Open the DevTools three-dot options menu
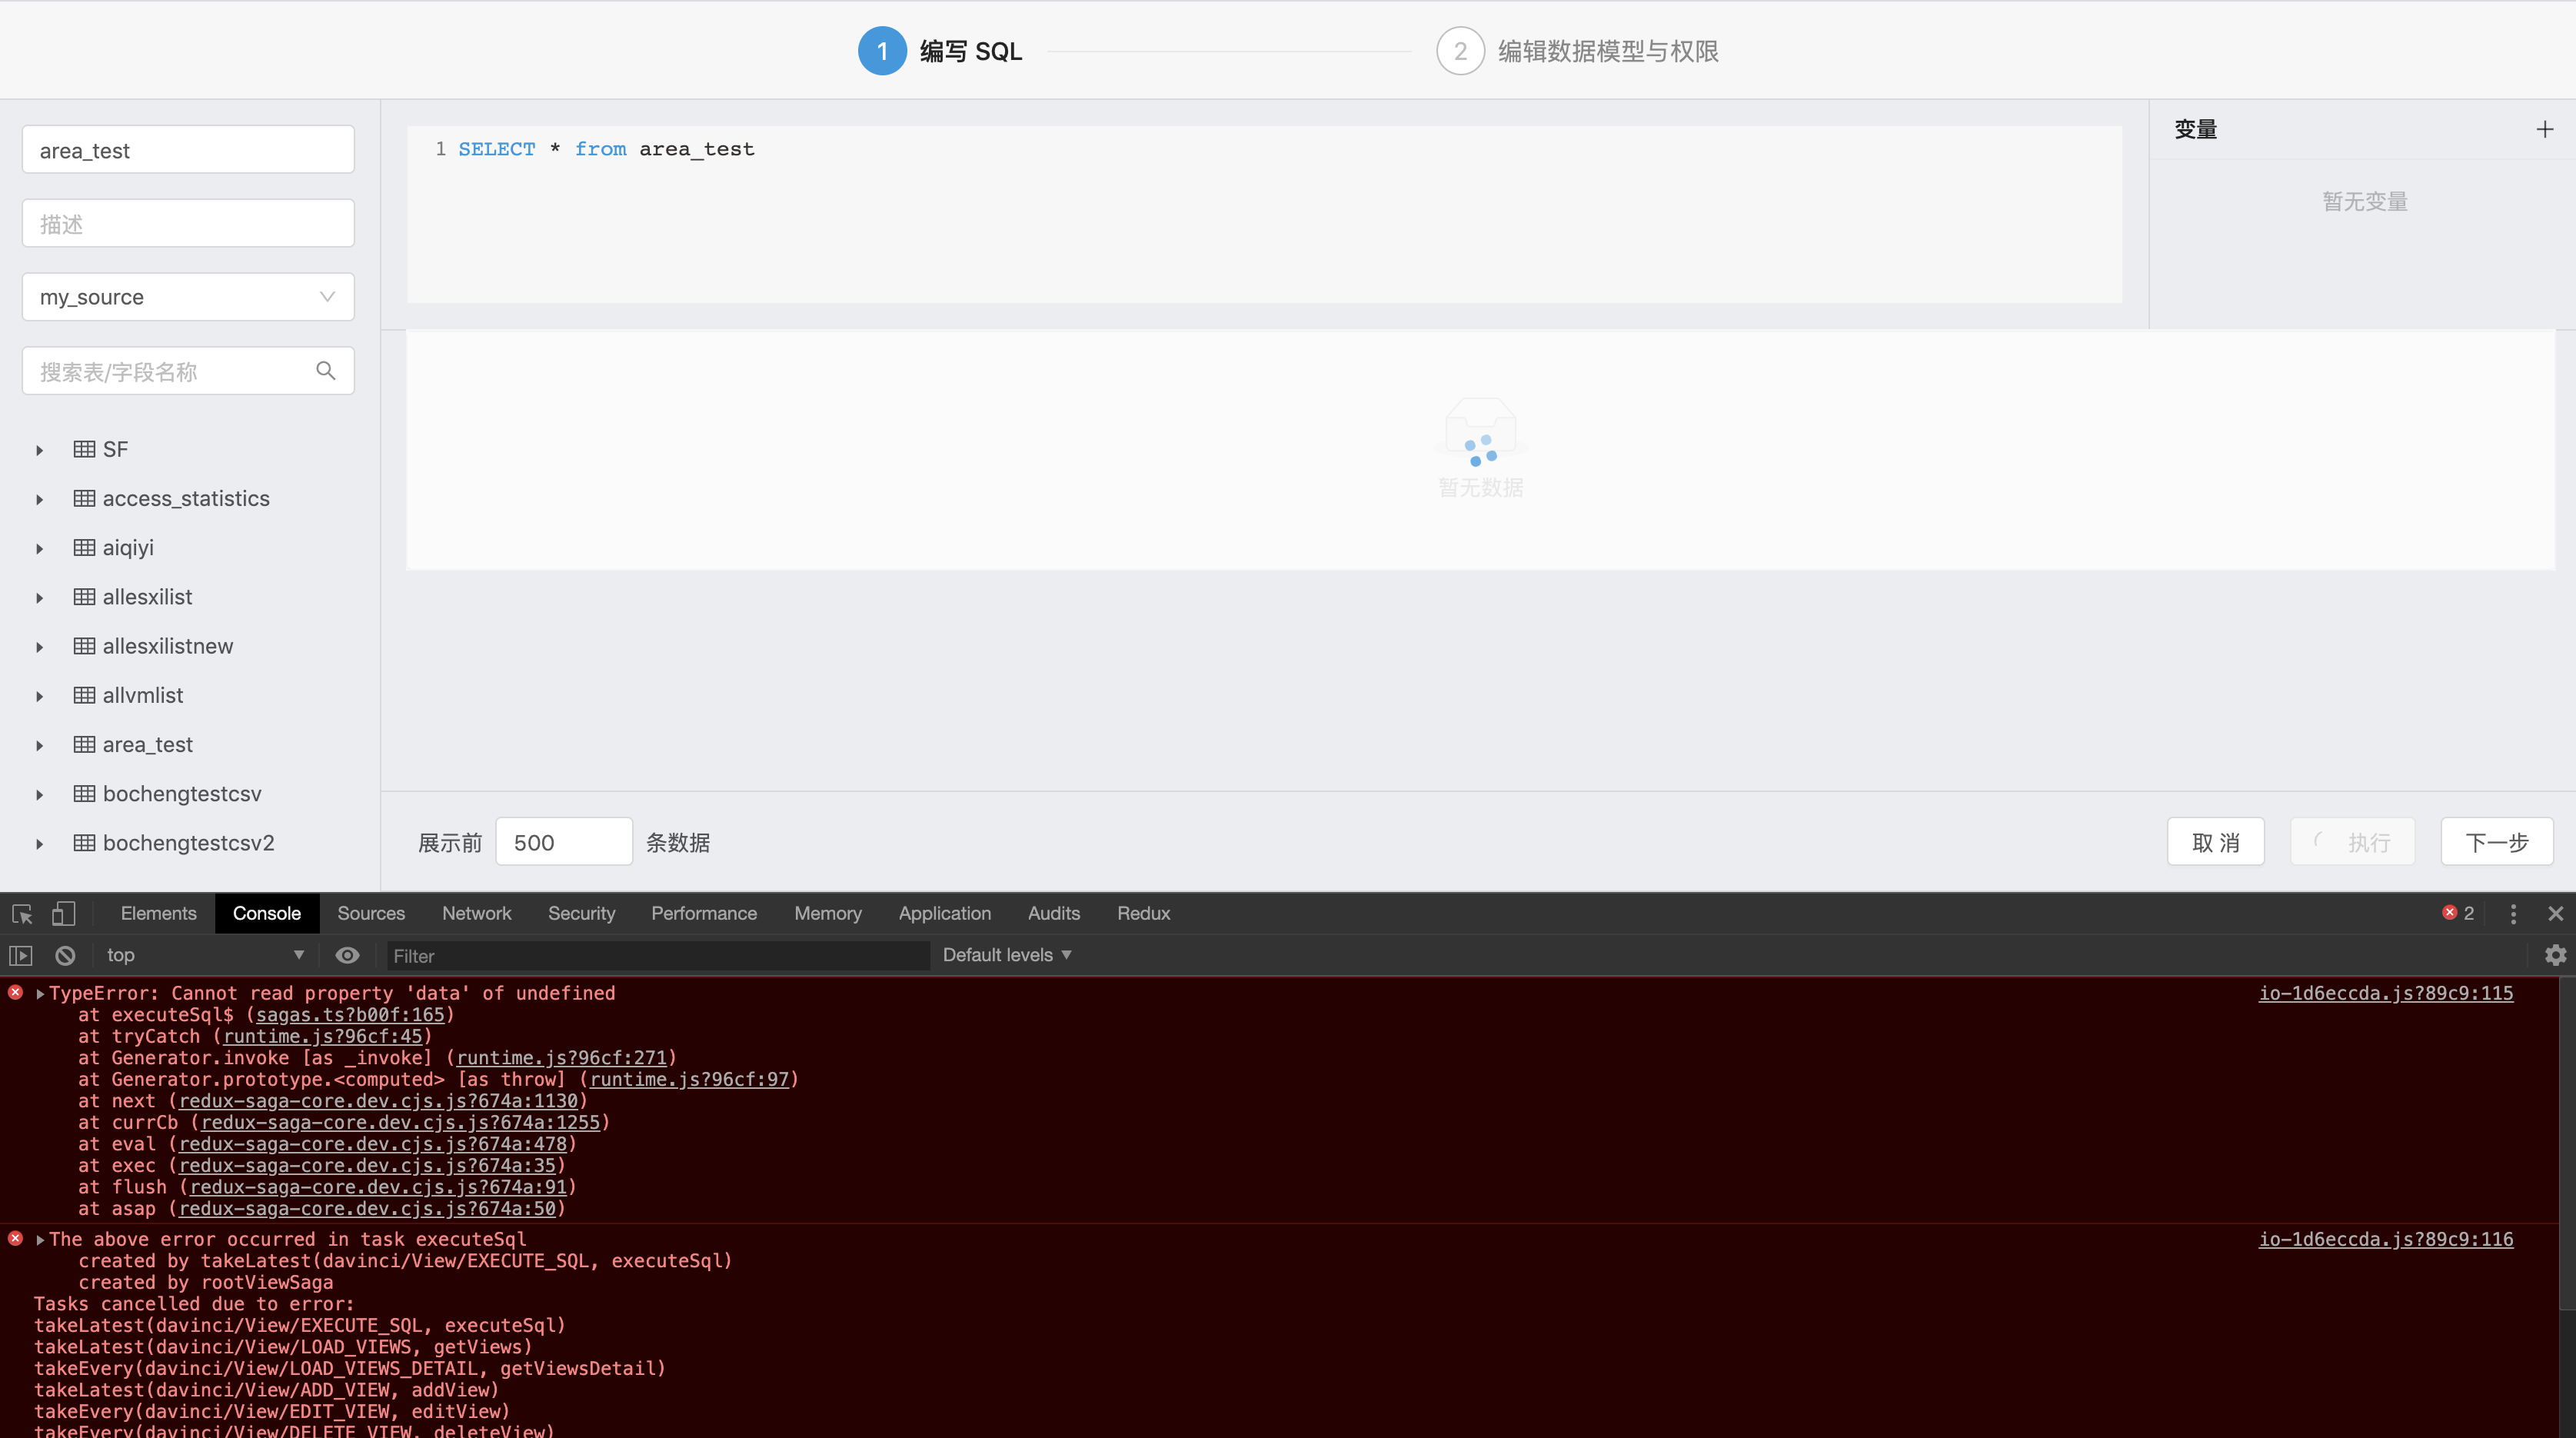 click(2512, 913)
